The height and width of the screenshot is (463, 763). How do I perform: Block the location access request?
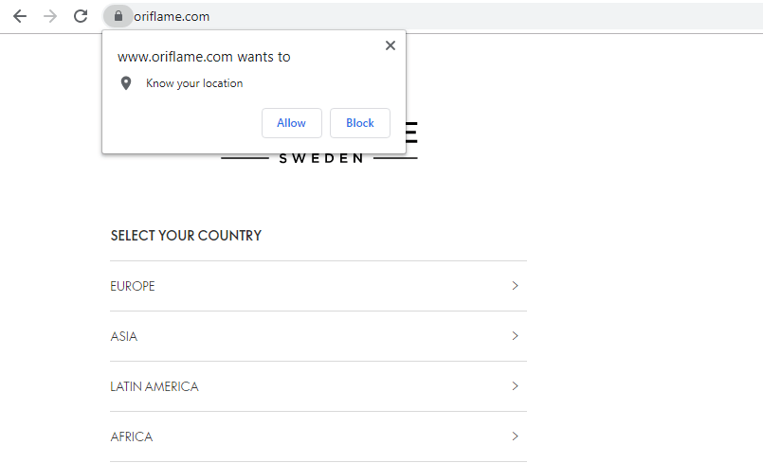[360, 123]
